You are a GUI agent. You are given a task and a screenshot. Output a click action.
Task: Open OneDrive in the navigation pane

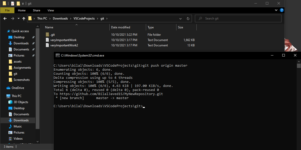(18, 88)
